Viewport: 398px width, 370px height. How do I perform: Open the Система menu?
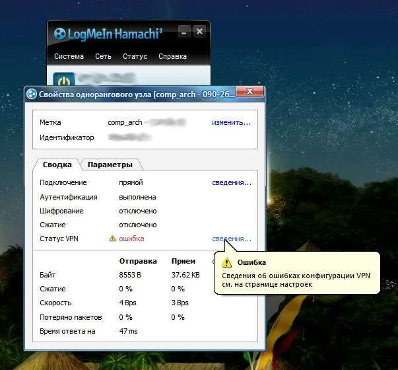pyautogui.click(x=69, y=56)
